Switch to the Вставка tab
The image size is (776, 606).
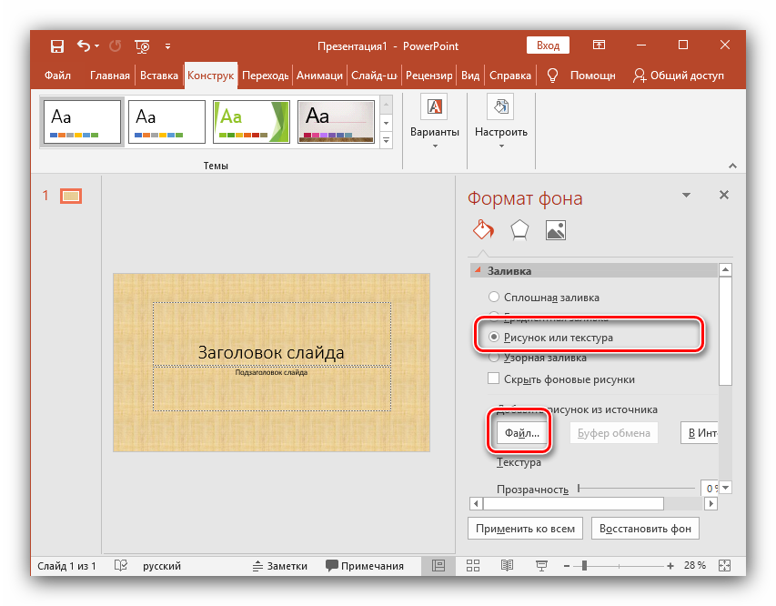(x=159, y=76)
